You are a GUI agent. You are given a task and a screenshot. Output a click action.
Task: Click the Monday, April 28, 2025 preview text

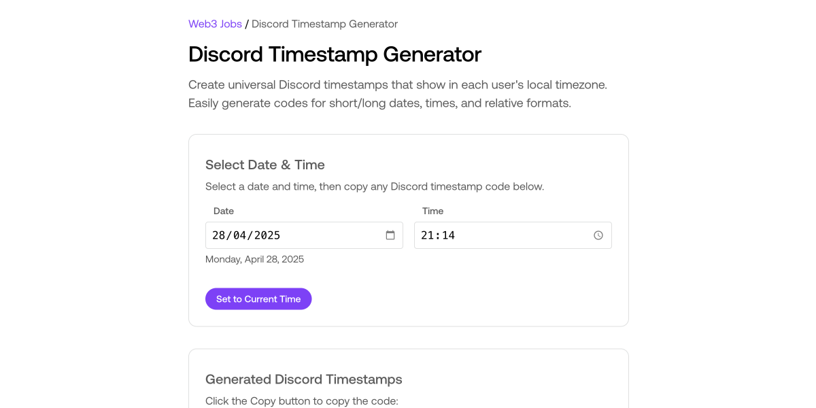click(x=254, y=259)
